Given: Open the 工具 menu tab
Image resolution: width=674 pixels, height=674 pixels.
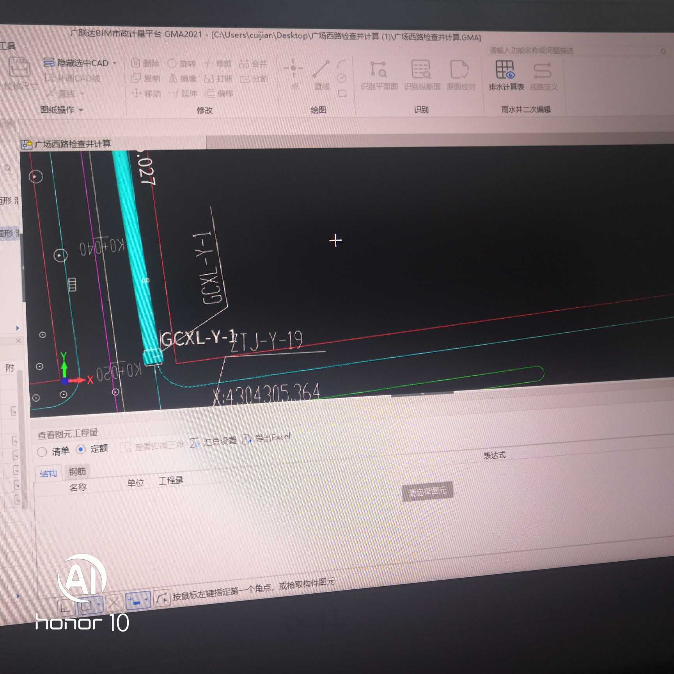Looking at the screenshot, I should 7,46.
